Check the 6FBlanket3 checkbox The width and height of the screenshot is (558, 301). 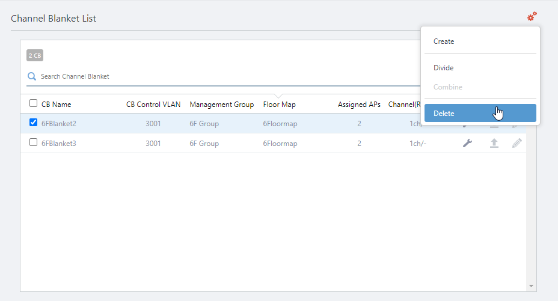(34, 143)
